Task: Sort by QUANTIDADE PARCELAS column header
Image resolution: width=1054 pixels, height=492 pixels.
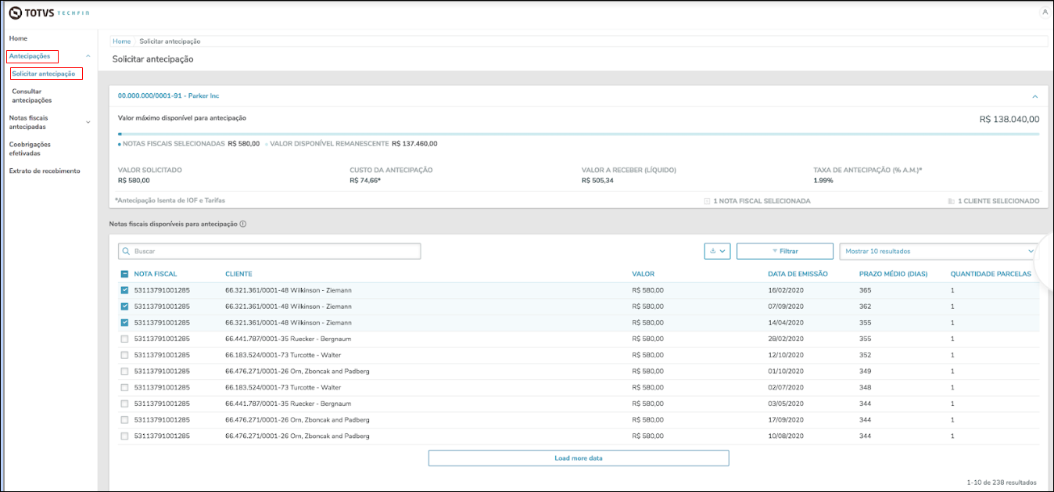Action: [990, 274]
